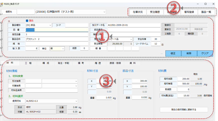Click the blue クリア button
Viewport: 218px width, 121px height.
(205, 53)
